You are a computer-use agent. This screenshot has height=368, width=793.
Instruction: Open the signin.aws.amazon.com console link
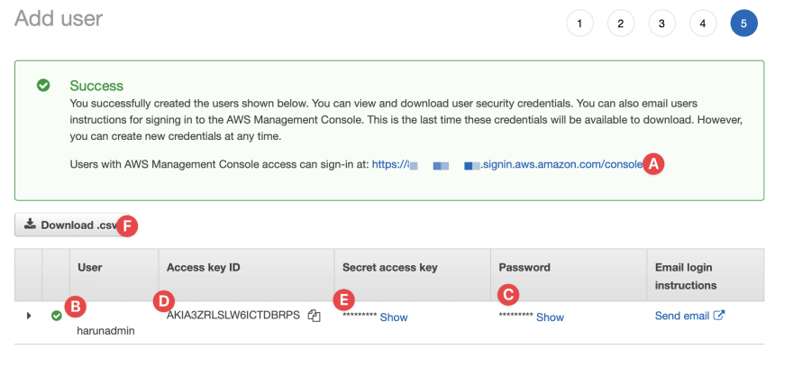pos(507,164)
